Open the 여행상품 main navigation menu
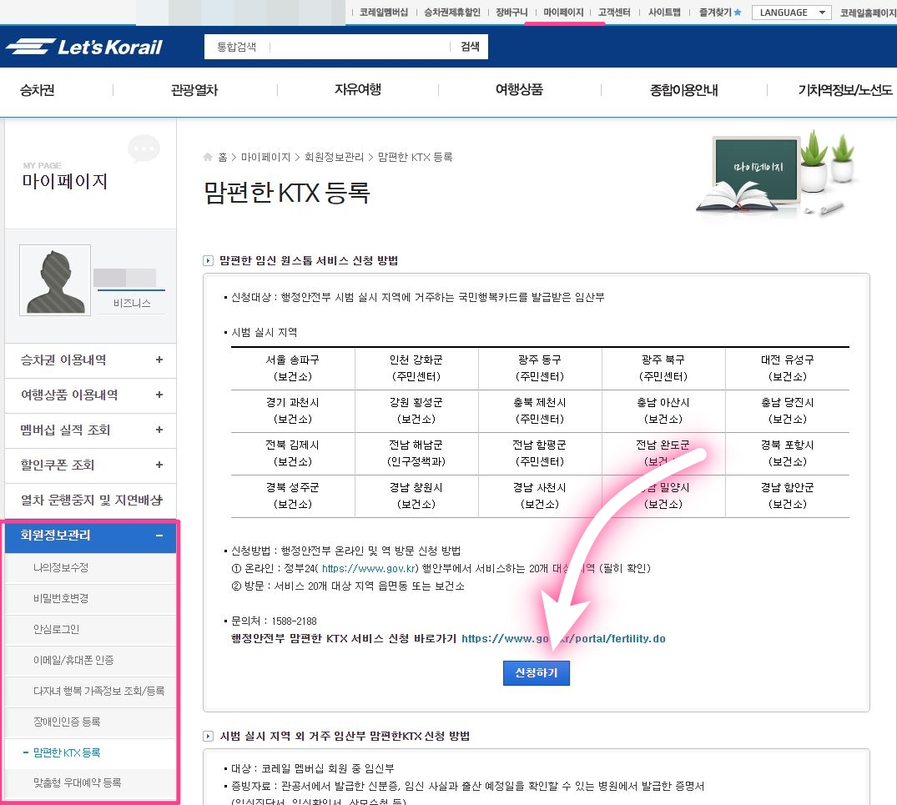This screenshot has width=897, height=805. (x=519, y=90)
